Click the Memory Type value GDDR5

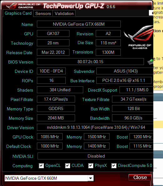(x=56, y=108)
